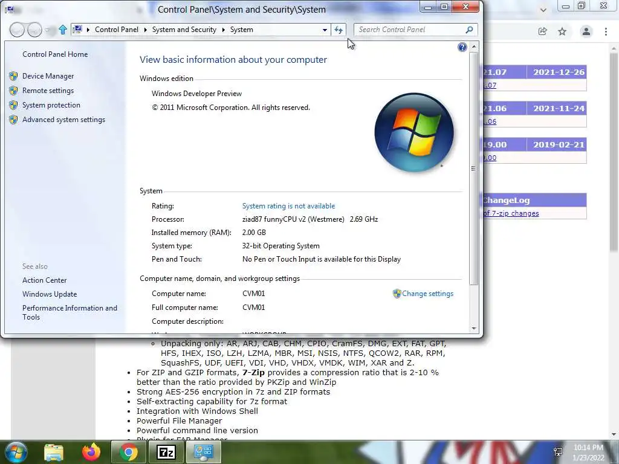Screen dimensions: 619x464
Task: Click the CVM01 value beside Computer name
Action: point(253,294)
